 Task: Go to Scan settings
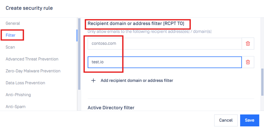10,47
